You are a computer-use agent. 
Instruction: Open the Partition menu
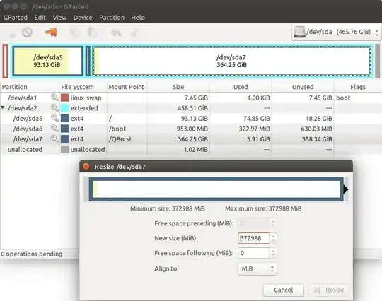point(112,18)
